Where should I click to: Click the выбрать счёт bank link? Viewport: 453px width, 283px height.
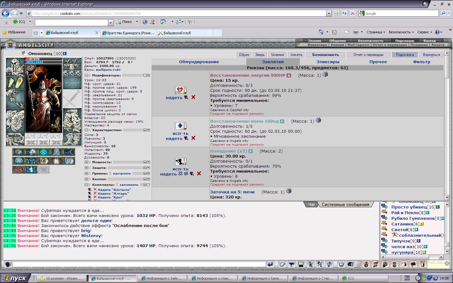click(108, 70)
